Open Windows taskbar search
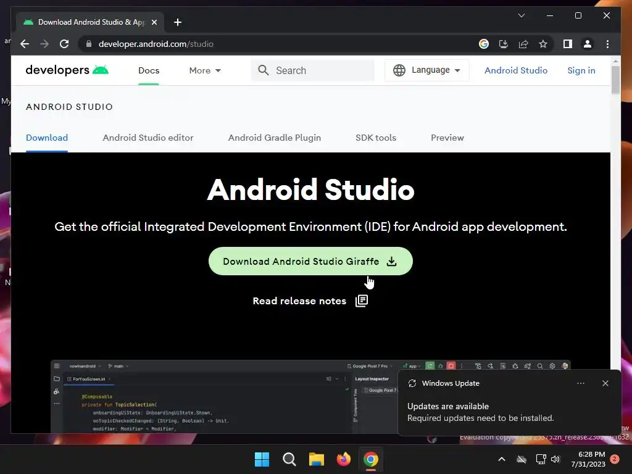This screenshot has height=474, width=632. pos(289,459)
